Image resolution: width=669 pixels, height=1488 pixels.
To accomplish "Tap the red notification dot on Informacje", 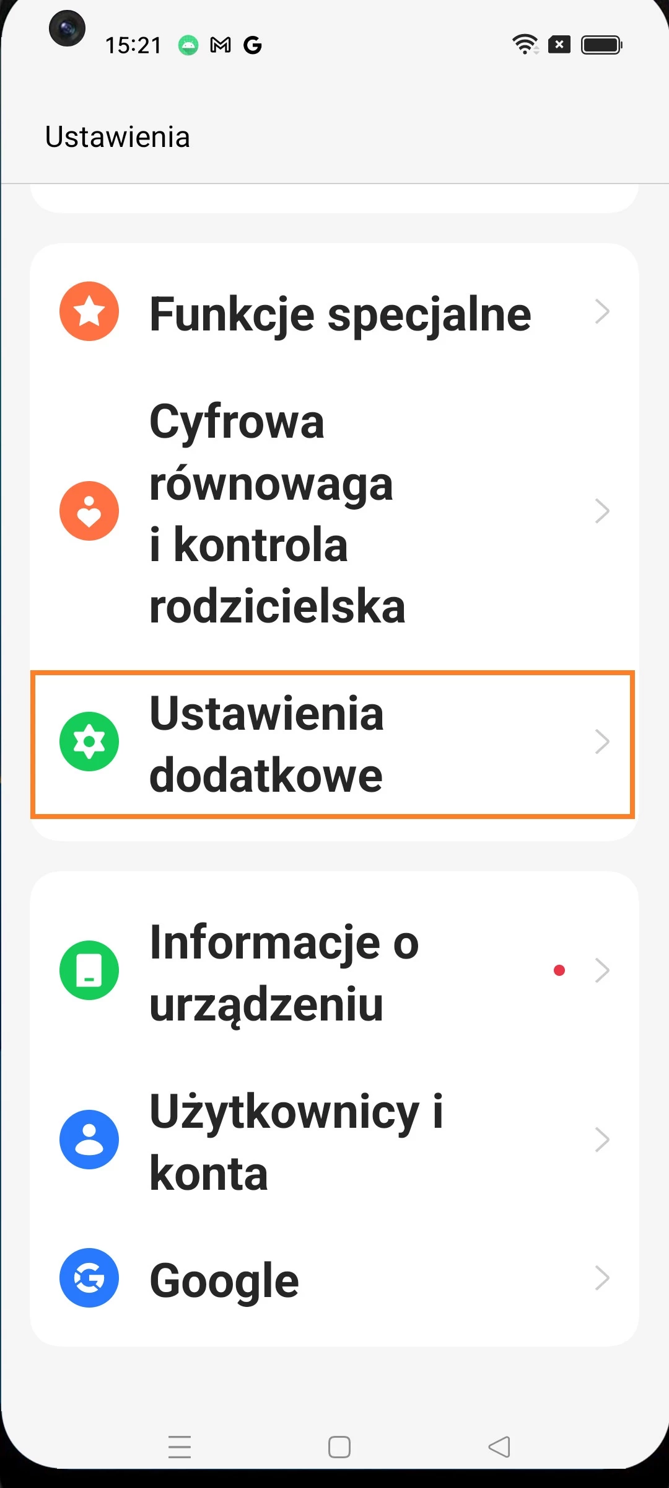I will pos(559,970).
